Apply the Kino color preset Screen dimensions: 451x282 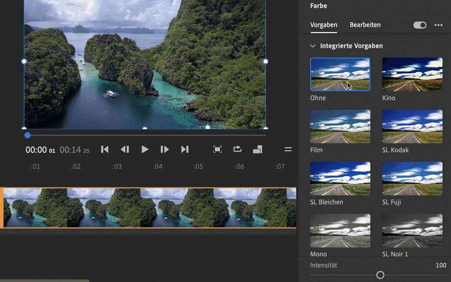click(x=412, y=74)
